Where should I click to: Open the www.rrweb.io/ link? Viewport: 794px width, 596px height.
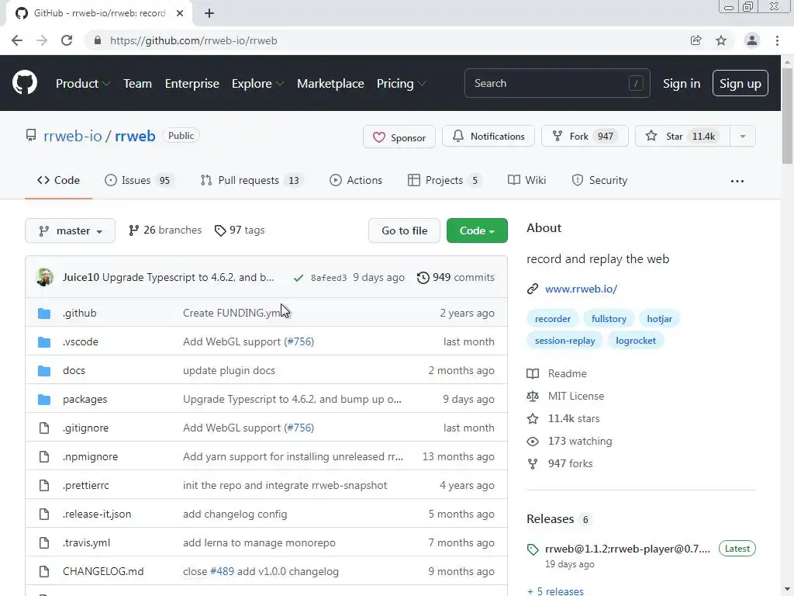click(x=581, y=289)
